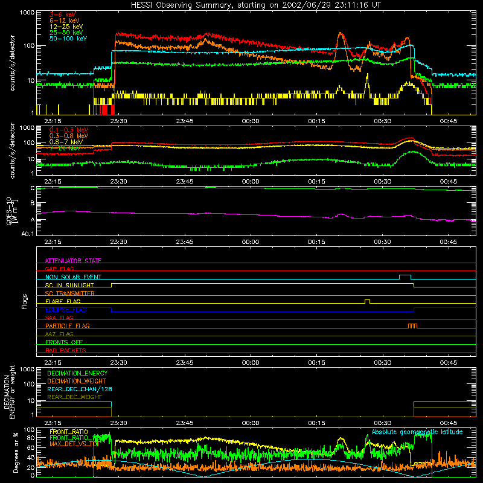The width and height of the screenshot is (483, 483).
Task: Select the Absolute geomagnetic latitude label
Action: pyautogui.click(x=417, y=432)
